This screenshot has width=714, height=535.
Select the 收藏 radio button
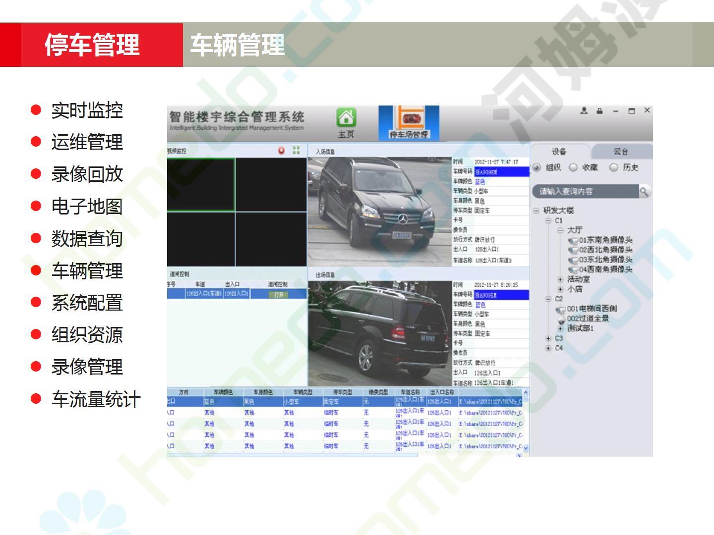[x=573, y=167]
